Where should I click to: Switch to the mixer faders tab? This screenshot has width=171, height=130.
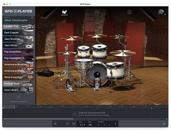tap(97, 12)
